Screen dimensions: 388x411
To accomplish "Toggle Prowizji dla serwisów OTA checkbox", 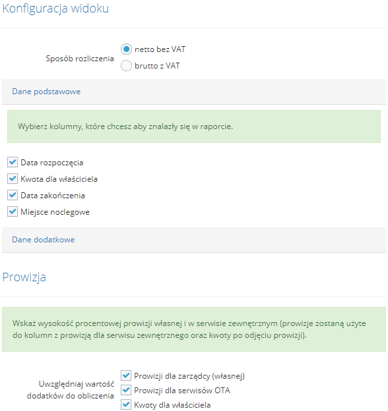I will [x=126, y=390].
